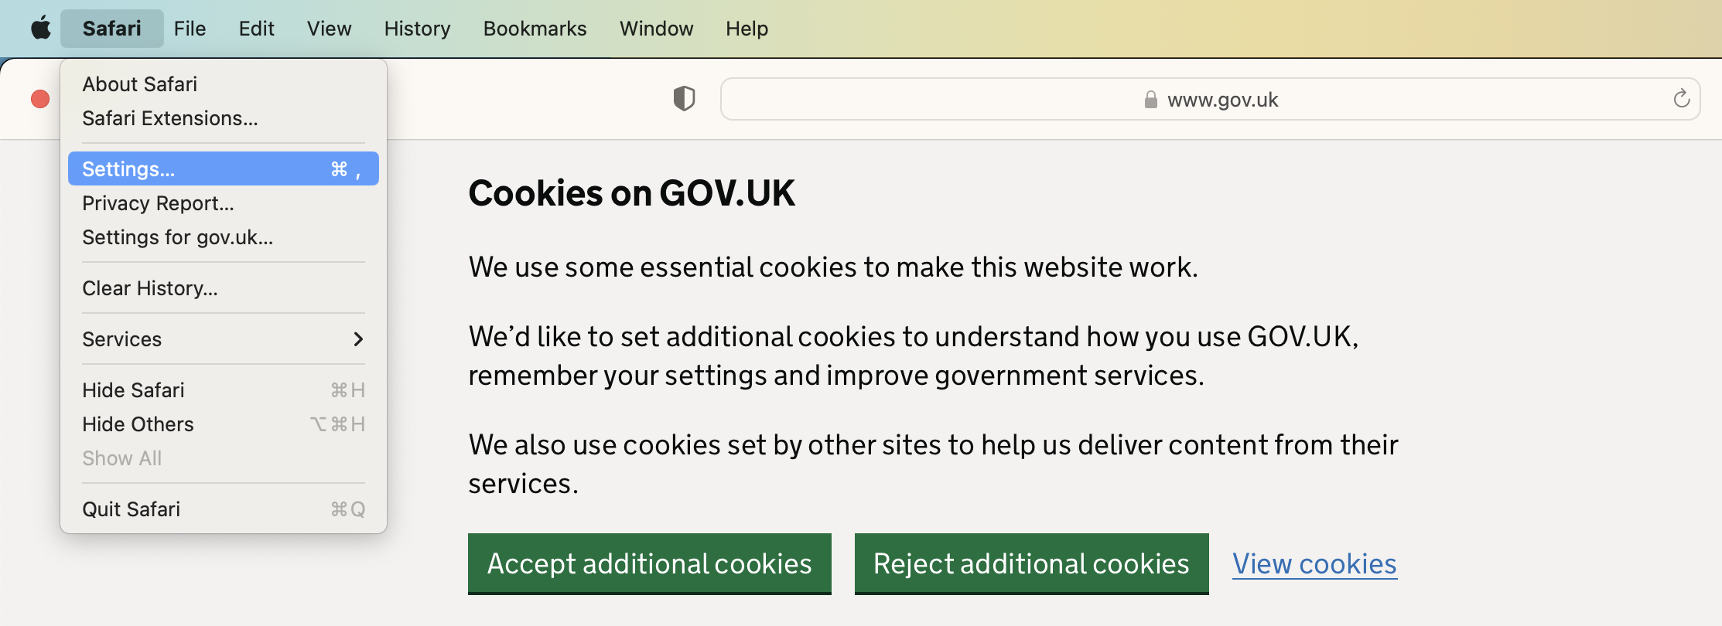The height and width of the screenshot is (626, 1722).
Task: Open the Apple menu icon
Action: [x=41, y=29]
